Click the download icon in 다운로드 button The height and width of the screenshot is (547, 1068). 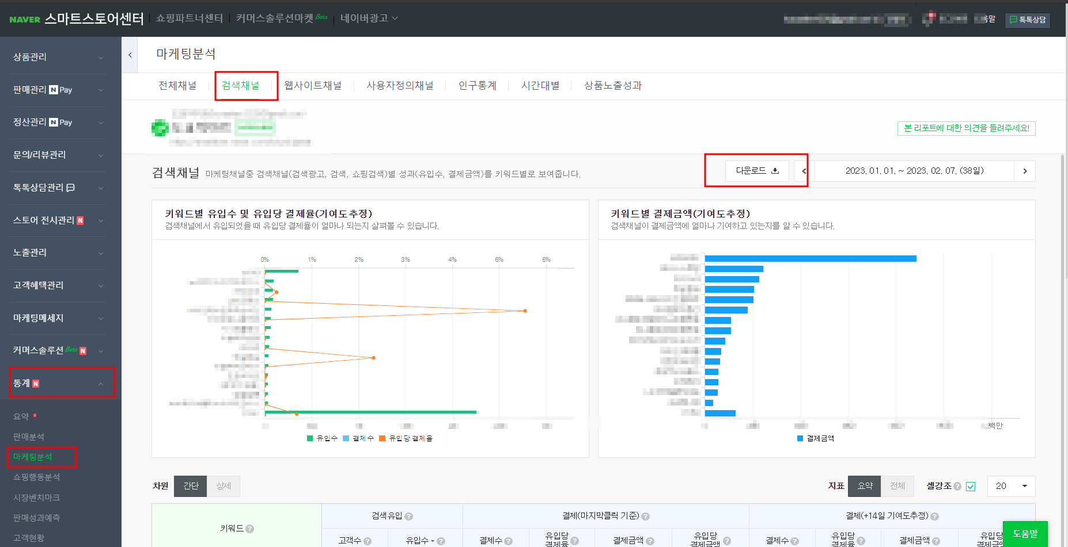click(775, 171)
